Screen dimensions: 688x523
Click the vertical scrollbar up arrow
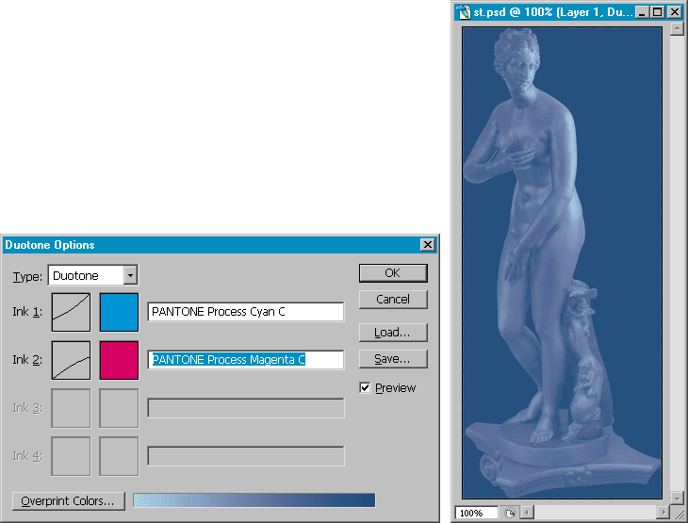tap(677, 29)
